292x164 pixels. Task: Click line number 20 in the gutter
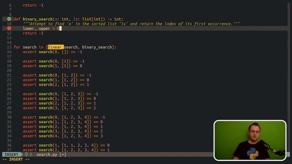(x=9, y=71)
